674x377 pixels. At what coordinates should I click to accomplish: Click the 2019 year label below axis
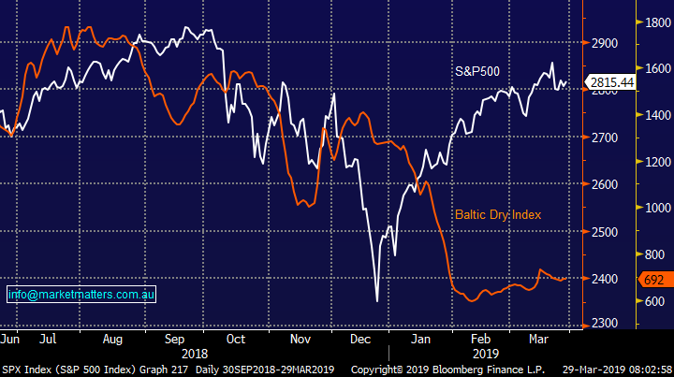coord(487,355)
